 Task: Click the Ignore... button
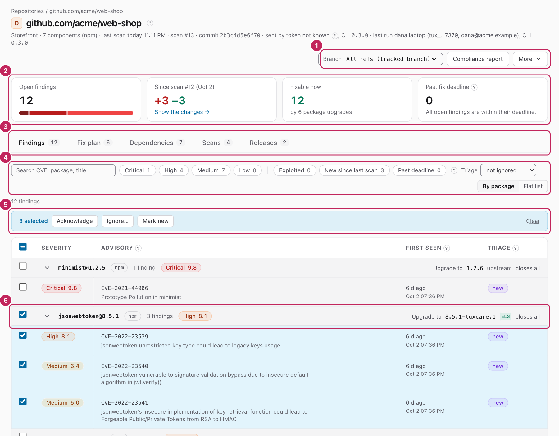coord(117,221)
